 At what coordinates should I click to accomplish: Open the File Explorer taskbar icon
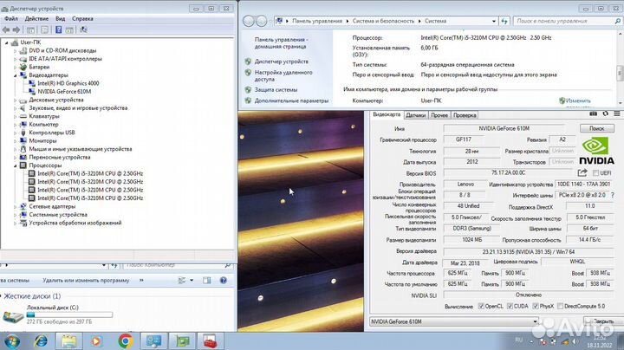pyautogui.click(x=68, y=341)
